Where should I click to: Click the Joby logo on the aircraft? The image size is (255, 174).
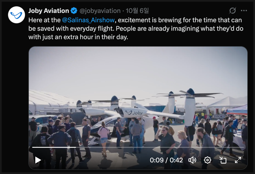coord(134,113)
